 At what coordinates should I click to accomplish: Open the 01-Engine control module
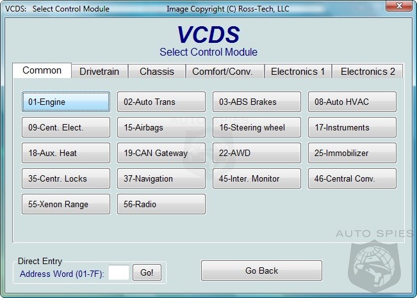point(65,102)
